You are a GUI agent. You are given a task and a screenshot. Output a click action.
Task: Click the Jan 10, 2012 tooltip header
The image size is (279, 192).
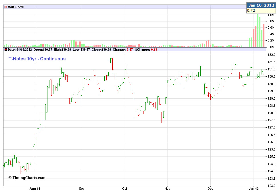tap(261, 5)
